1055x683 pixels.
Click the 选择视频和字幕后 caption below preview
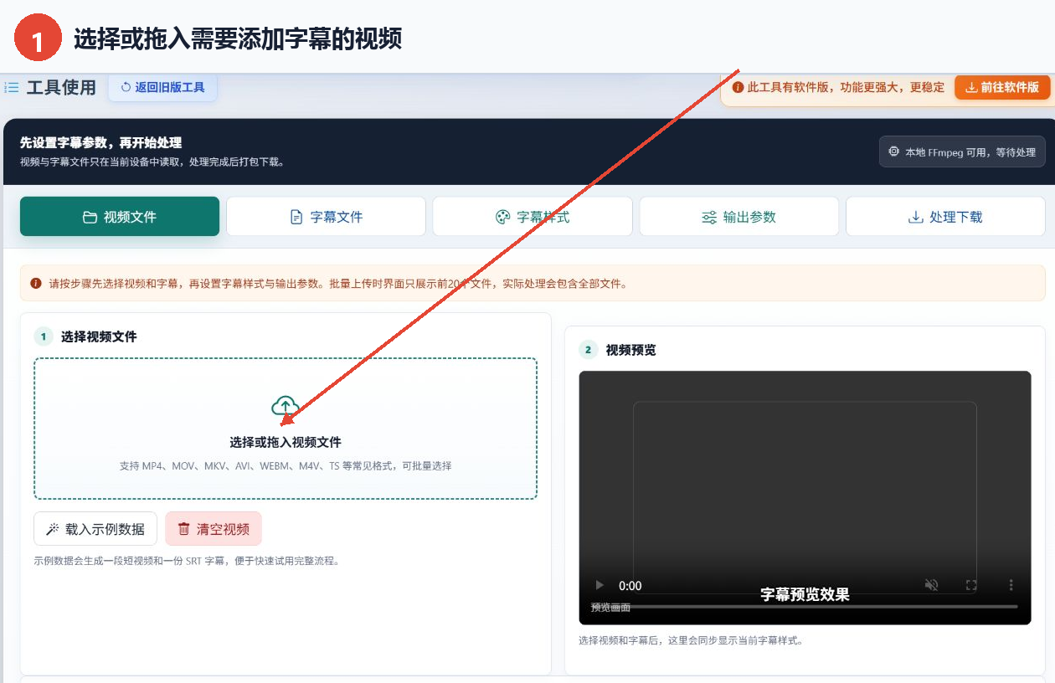tap(691, 640)
